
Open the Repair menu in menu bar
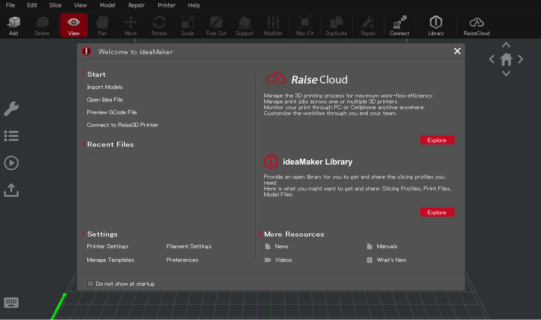click(136, 5)
